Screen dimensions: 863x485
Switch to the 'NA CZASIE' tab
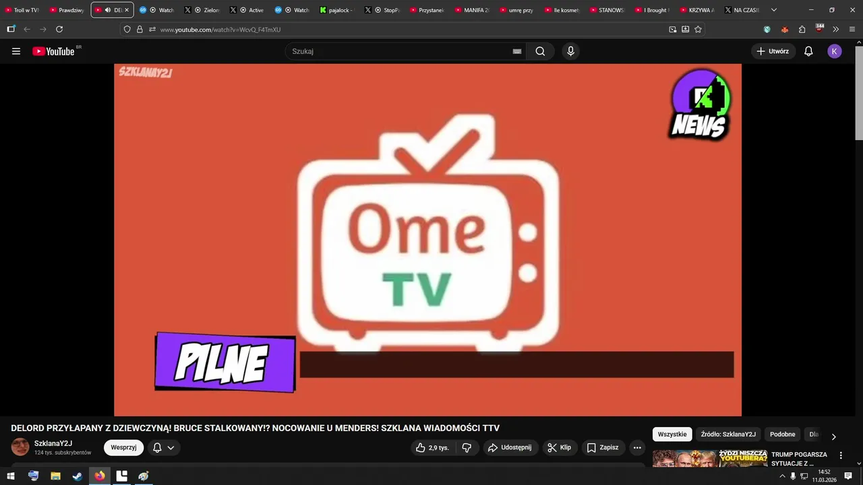click(742, 10)
